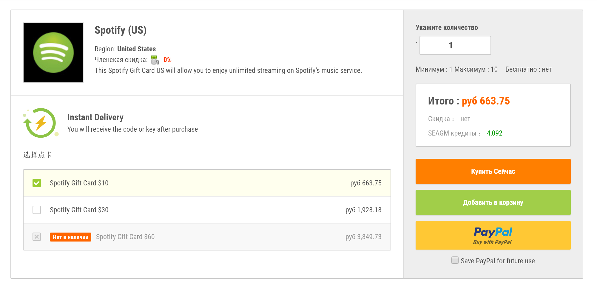Click the 0% member discount value
This screenshot has height=286, width=597.
click(167, 60)
